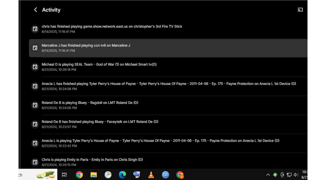This screenshot has width=320, height=180.
Task: Show hidden system tray icons
Action: pyautogui.click(x=268, y=175)
